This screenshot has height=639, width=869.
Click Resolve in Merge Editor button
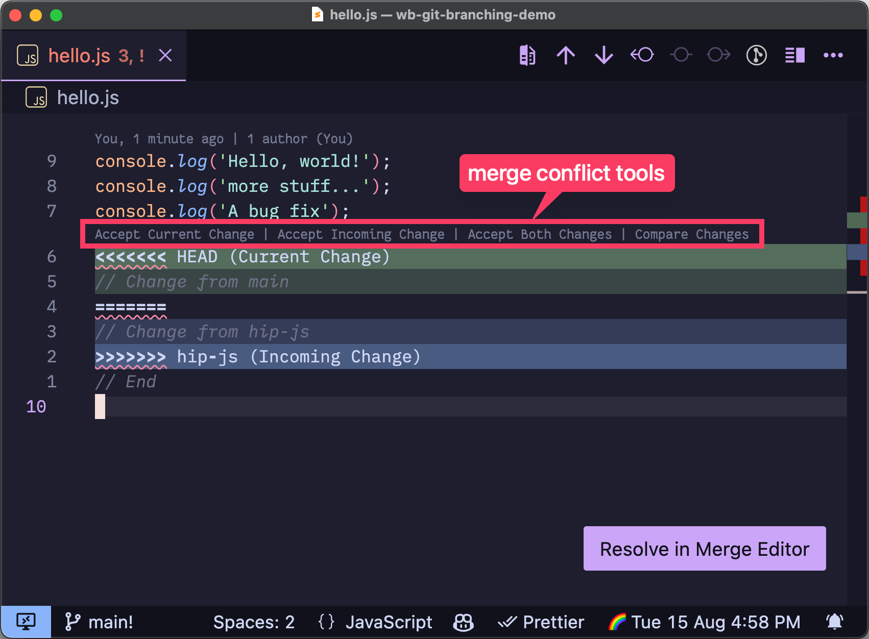[x=705, y=549]
